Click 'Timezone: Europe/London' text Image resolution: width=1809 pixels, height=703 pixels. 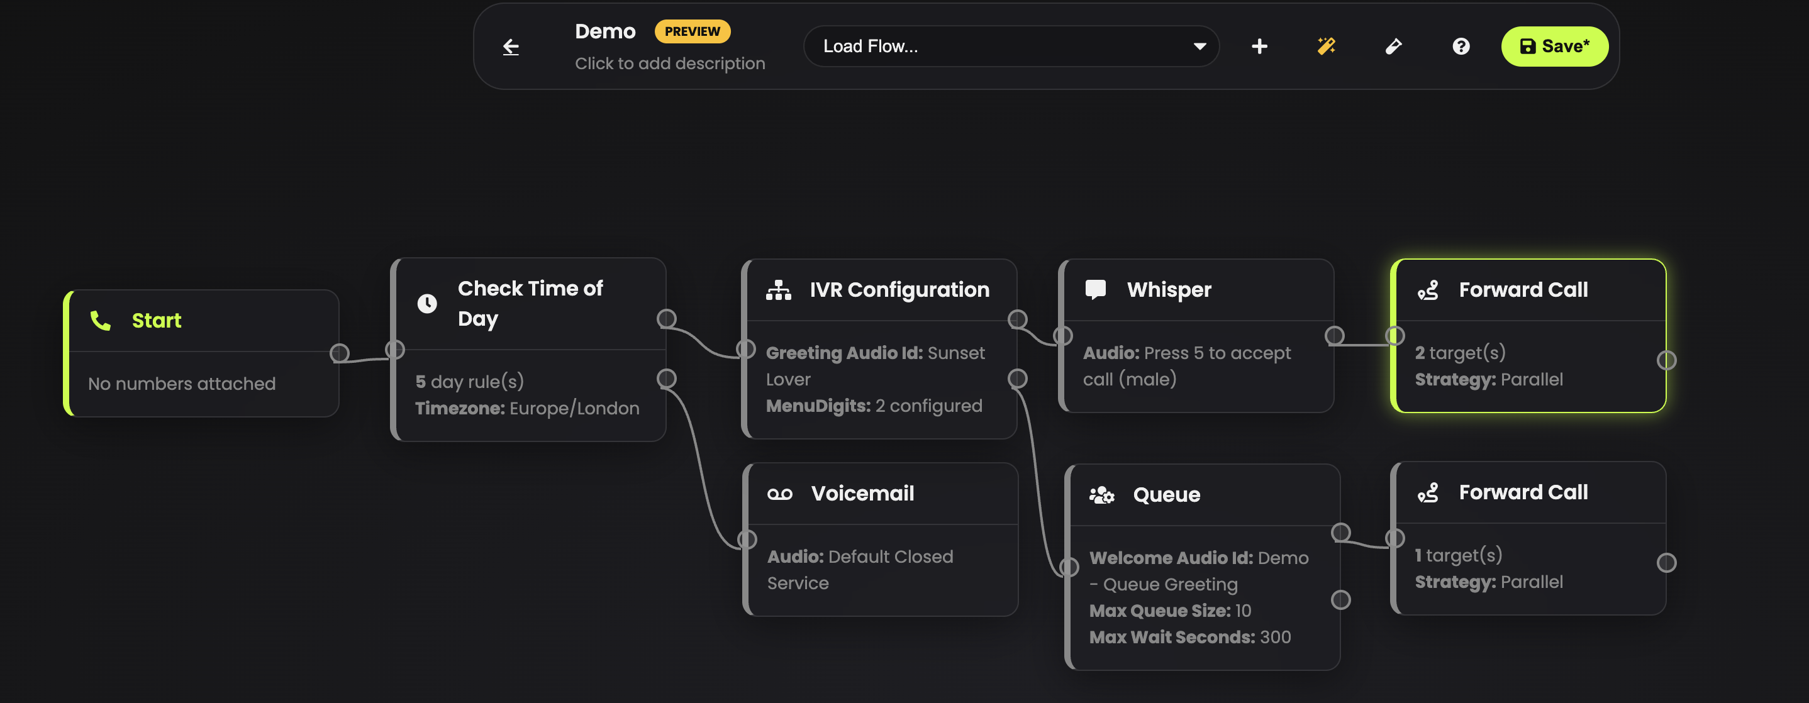coord(527,408)
